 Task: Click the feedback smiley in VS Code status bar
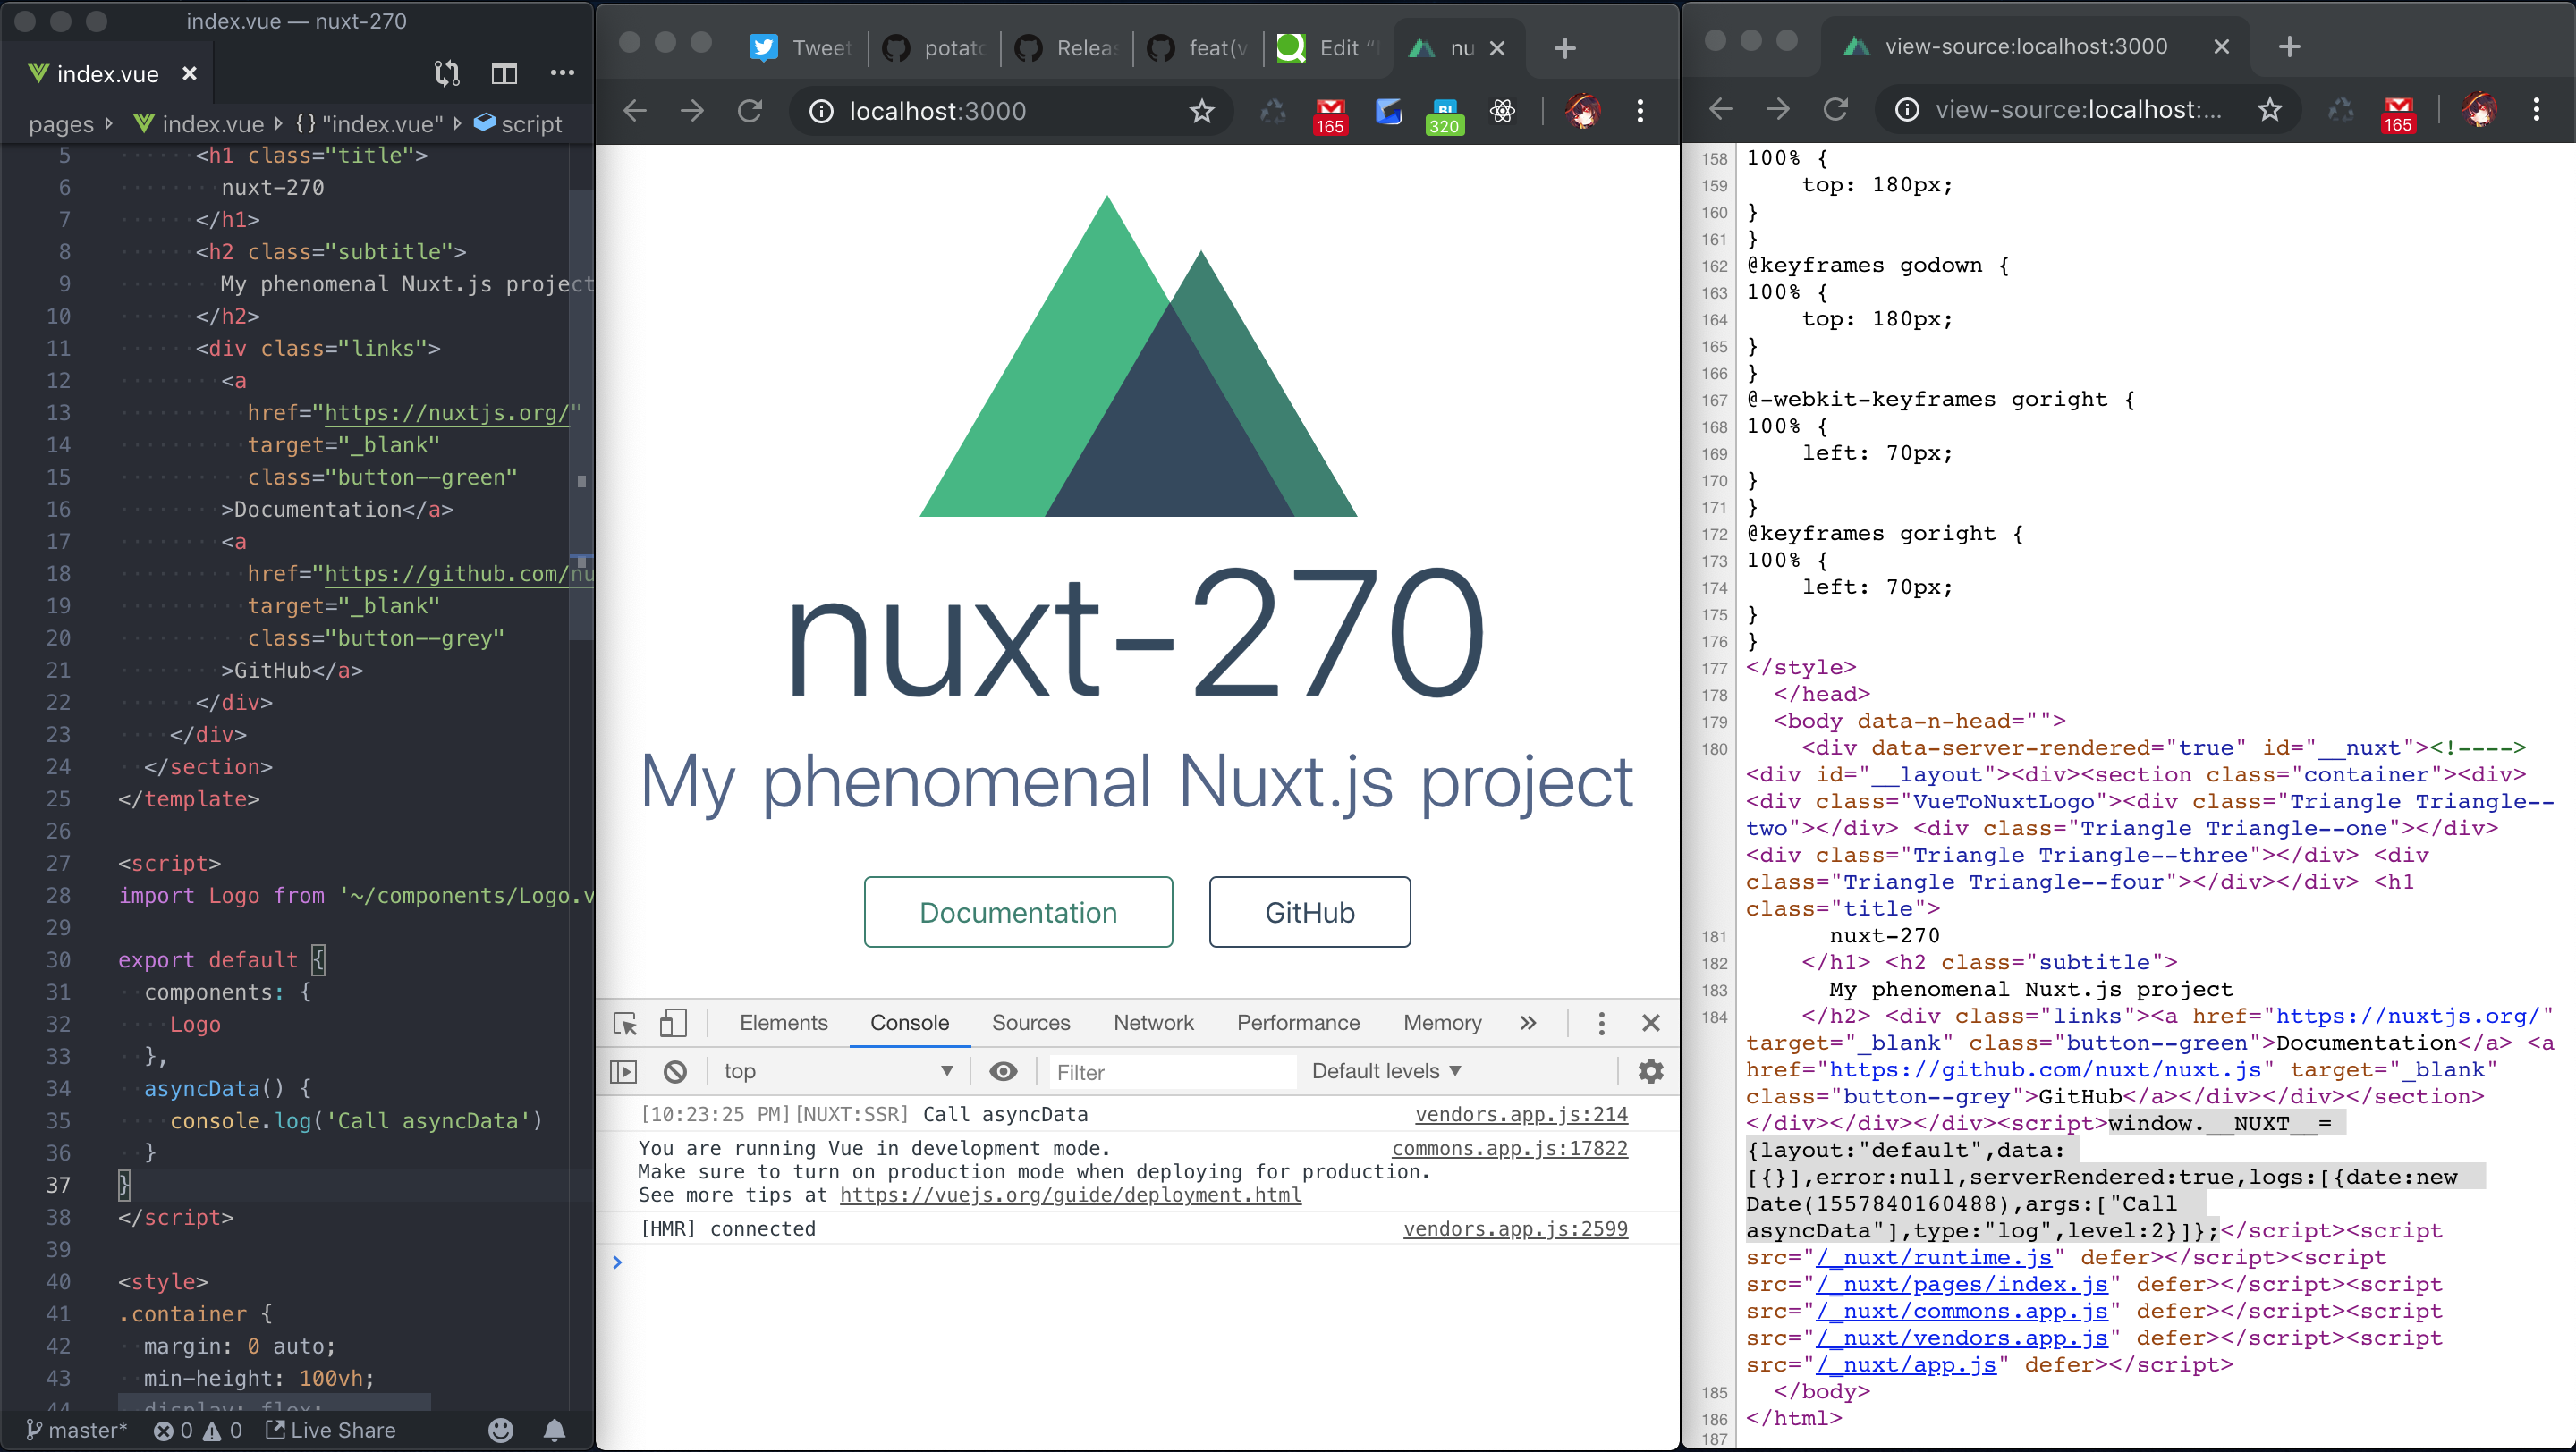pos(500,1429)
